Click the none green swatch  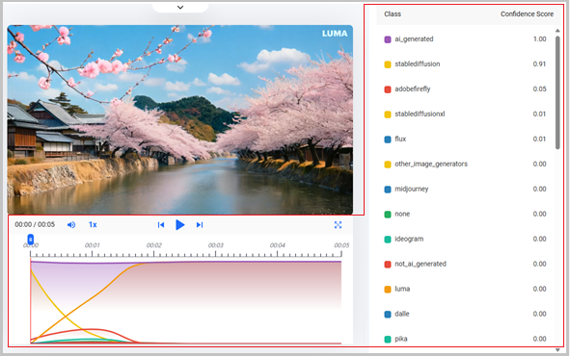[x=388, y=215]
